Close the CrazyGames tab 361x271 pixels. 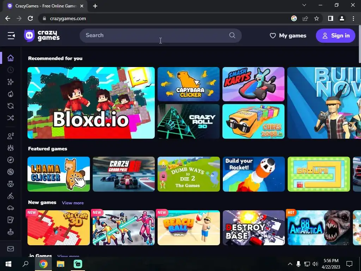[x=82, y=6]
